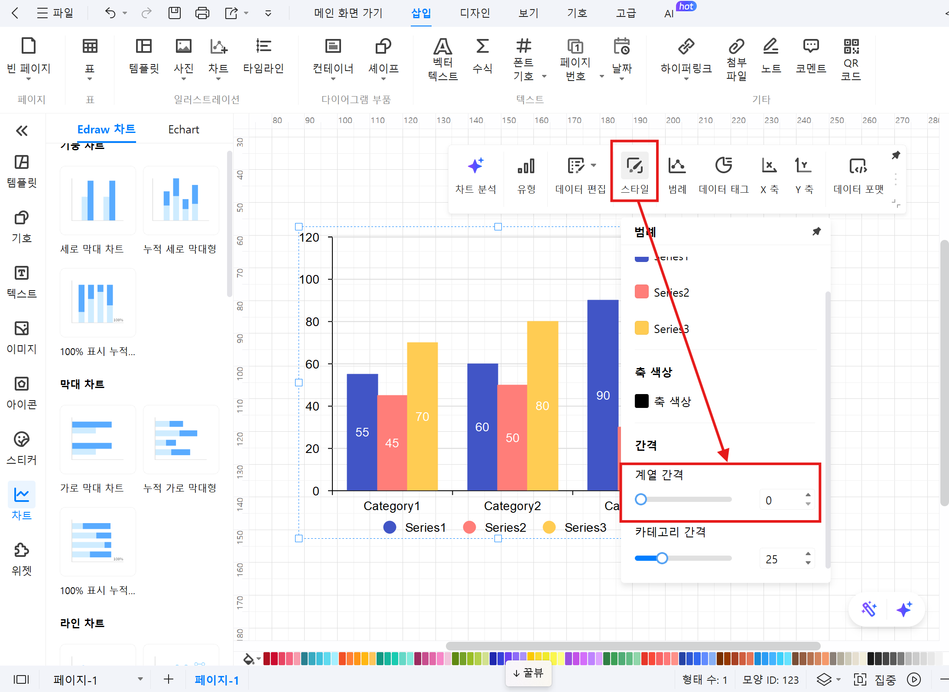Select the 세로 막대 차트 thumbnail

pos(98,200)
